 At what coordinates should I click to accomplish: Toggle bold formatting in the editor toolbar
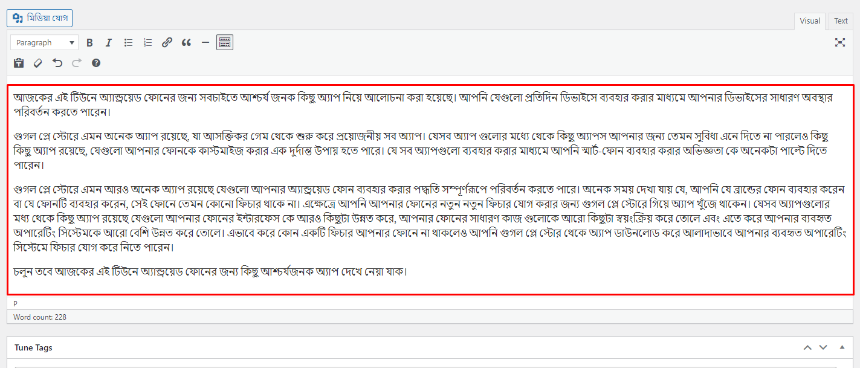click(89, 42)
